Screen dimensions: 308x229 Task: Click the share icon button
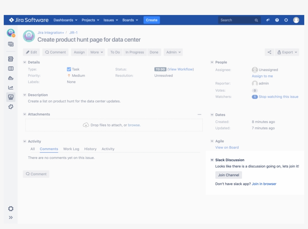(x=269, y=52)
